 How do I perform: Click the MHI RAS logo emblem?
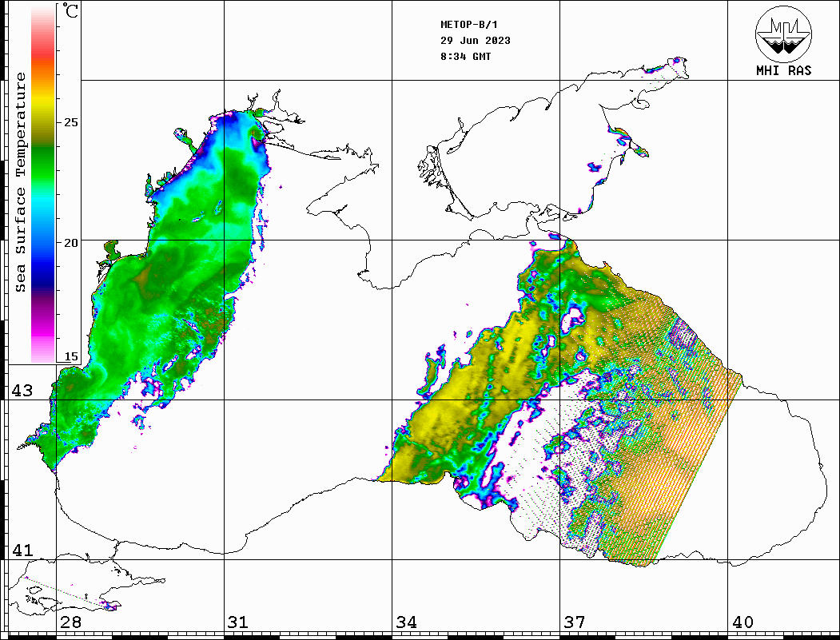click(784, 34)
